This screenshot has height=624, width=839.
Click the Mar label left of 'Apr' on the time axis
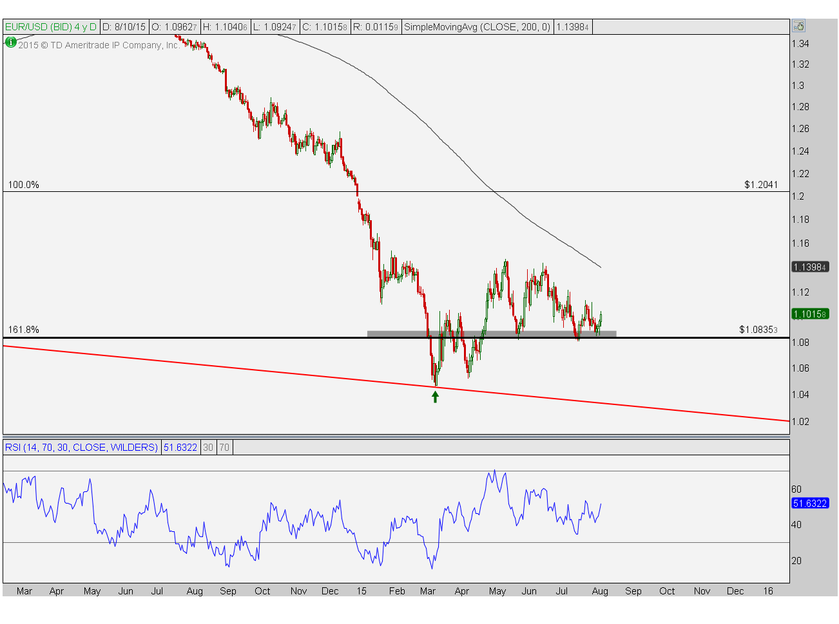tap(24, 591)
